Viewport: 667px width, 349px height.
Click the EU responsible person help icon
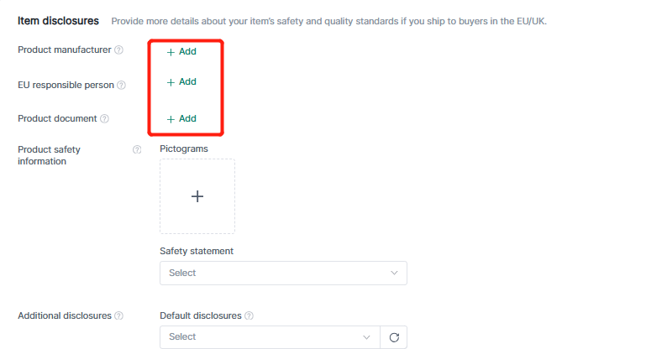(121, 85)
